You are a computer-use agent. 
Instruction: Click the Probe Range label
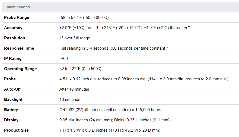(x=17, y=18)
